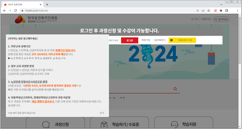This screenshot has height=129, width=242.
Task: Click the browser forward arrow
Action: coord(10,11)
